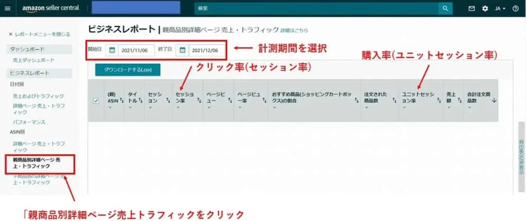Screen dimensions: 526x221
Task: Expand chevron under (親)ASIN header
Action: [109, 107]
